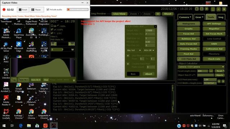Click Task View taskbar icon
230x129 pixels.
tap(12, 126)
